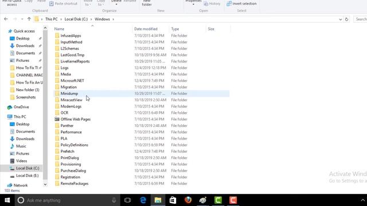Click Paste shortcut in the ribbon
Image resolution: width=367 pixels, height=206 pixels.
[63, 3]
